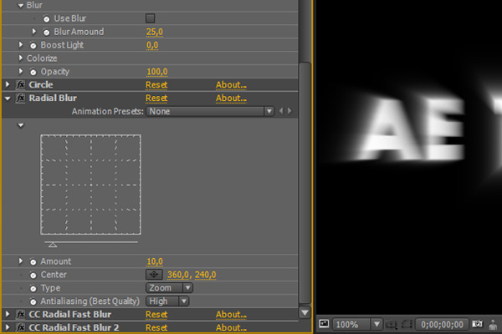Open About for CC Radial Fast Blur

point(231,315)
